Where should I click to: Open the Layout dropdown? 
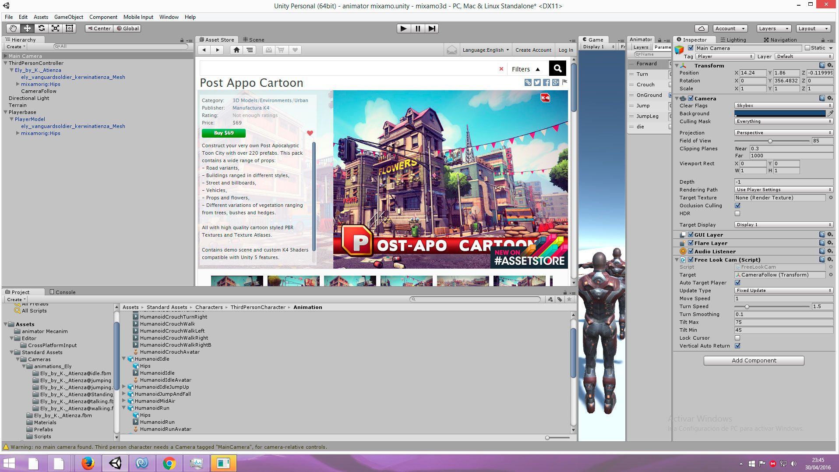pos(813,28)
